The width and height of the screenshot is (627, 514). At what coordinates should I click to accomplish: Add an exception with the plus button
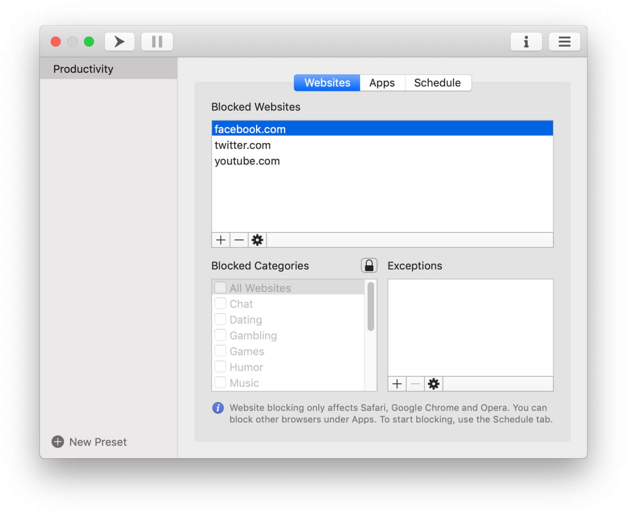point(397,384)
